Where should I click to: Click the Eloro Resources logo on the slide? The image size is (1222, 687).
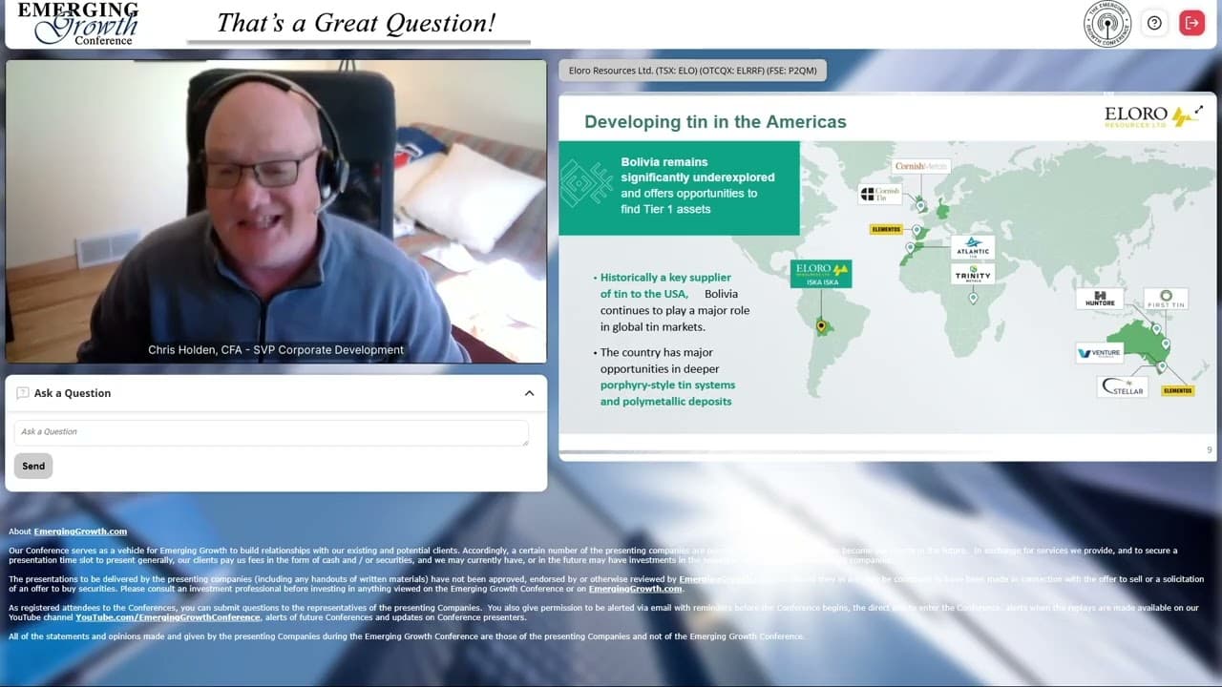click(x=1146, y=116)
